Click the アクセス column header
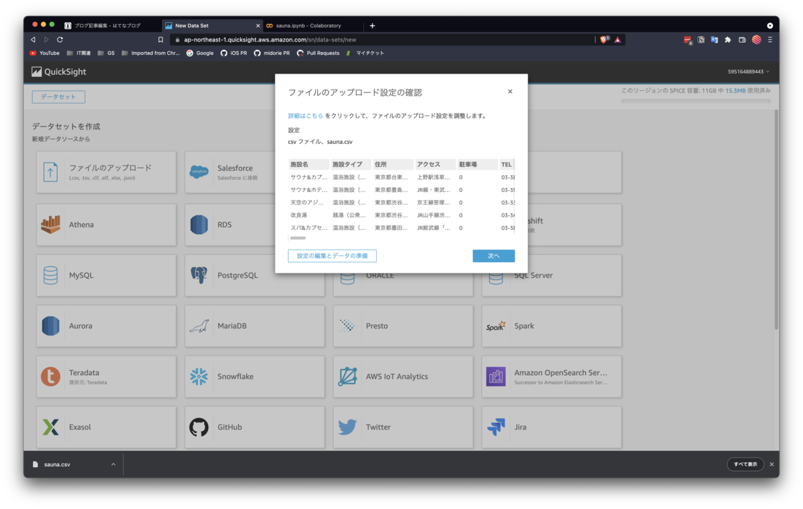 click(436, 165)
